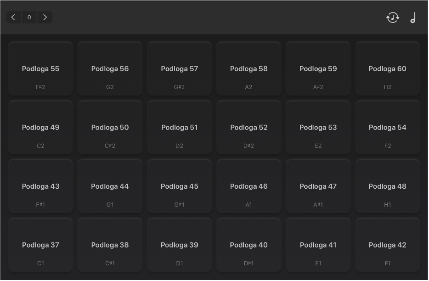Go to next pad page arrow
This screenshot has width=429, height=281.
(x=45, y=17)
